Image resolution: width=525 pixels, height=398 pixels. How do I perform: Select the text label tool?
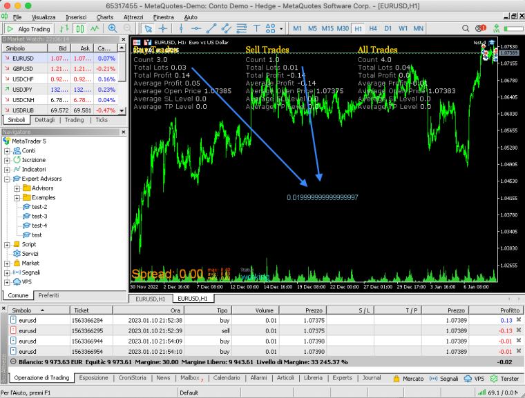pos(256,29)
